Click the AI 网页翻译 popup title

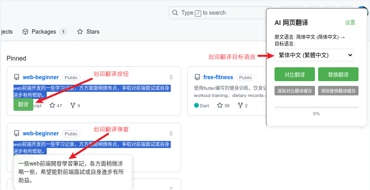click(x=291, y=23)
